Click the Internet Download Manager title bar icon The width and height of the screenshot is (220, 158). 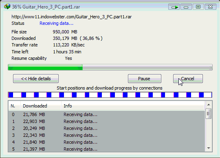pos(7,7)
